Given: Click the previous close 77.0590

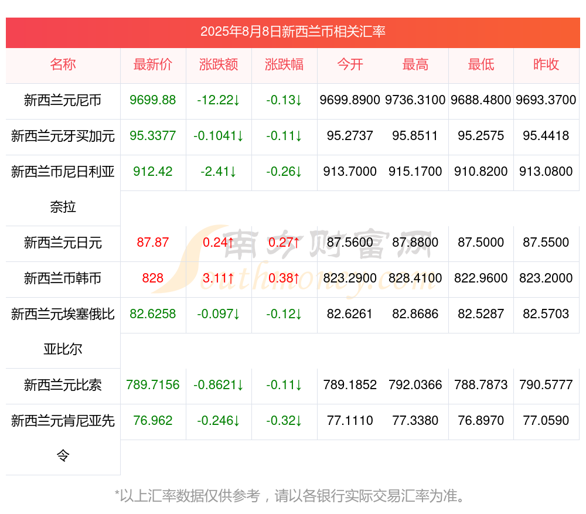Looking at the screenshot, I should click(546, 420).
